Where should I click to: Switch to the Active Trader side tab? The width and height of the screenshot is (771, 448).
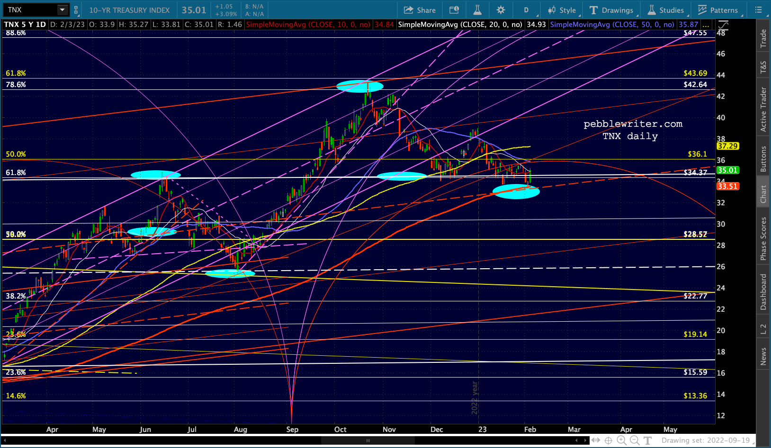[x=763, y=109]
